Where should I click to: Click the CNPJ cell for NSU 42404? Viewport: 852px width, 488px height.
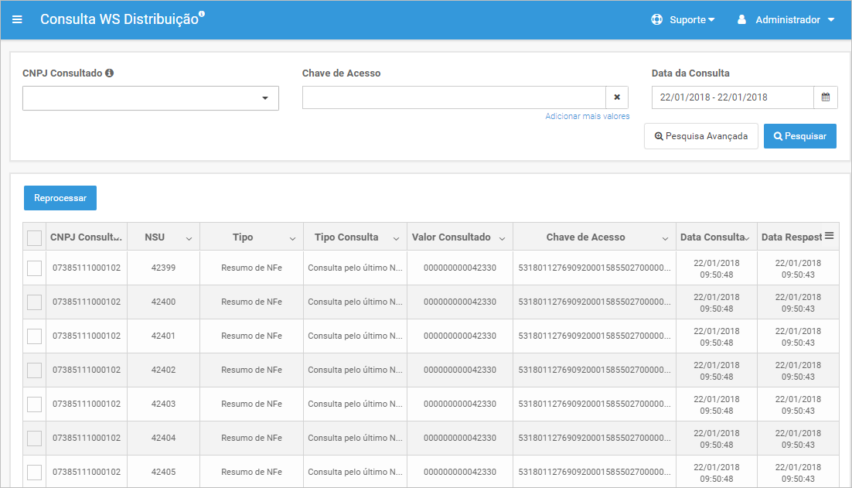pyautogui.click(x=87, y=438)
